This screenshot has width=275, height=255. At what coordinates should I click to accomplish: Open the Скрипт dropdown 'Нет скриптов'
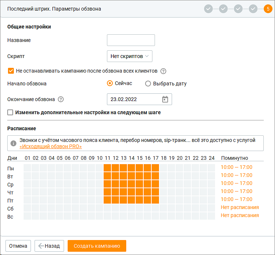coord(129,56)
